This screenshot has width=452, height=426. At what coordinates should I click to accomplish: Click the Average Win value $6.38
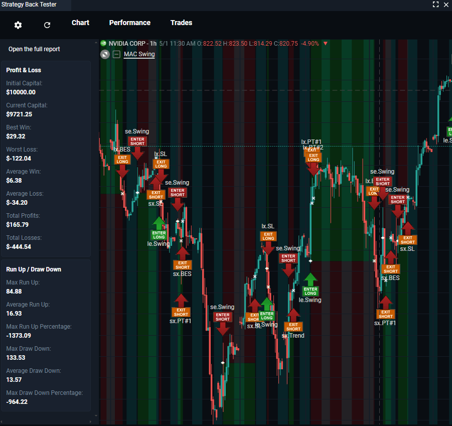(14, 181)
